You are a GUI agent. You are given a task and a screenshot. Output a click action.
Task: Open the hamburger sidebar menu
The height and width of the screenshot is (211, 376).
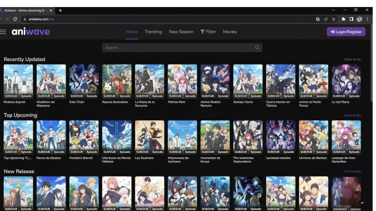pyautogui.click(x=3, y=32)
